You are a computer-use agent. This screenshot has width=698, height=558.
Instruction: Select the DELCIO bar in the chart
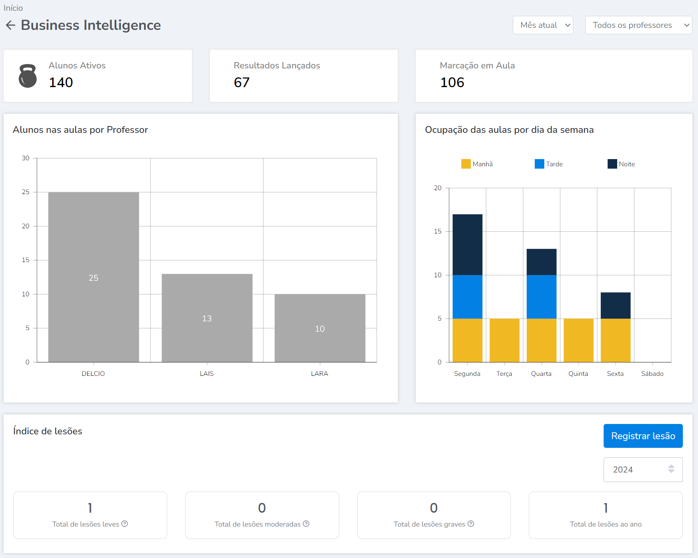coord(94,277)
